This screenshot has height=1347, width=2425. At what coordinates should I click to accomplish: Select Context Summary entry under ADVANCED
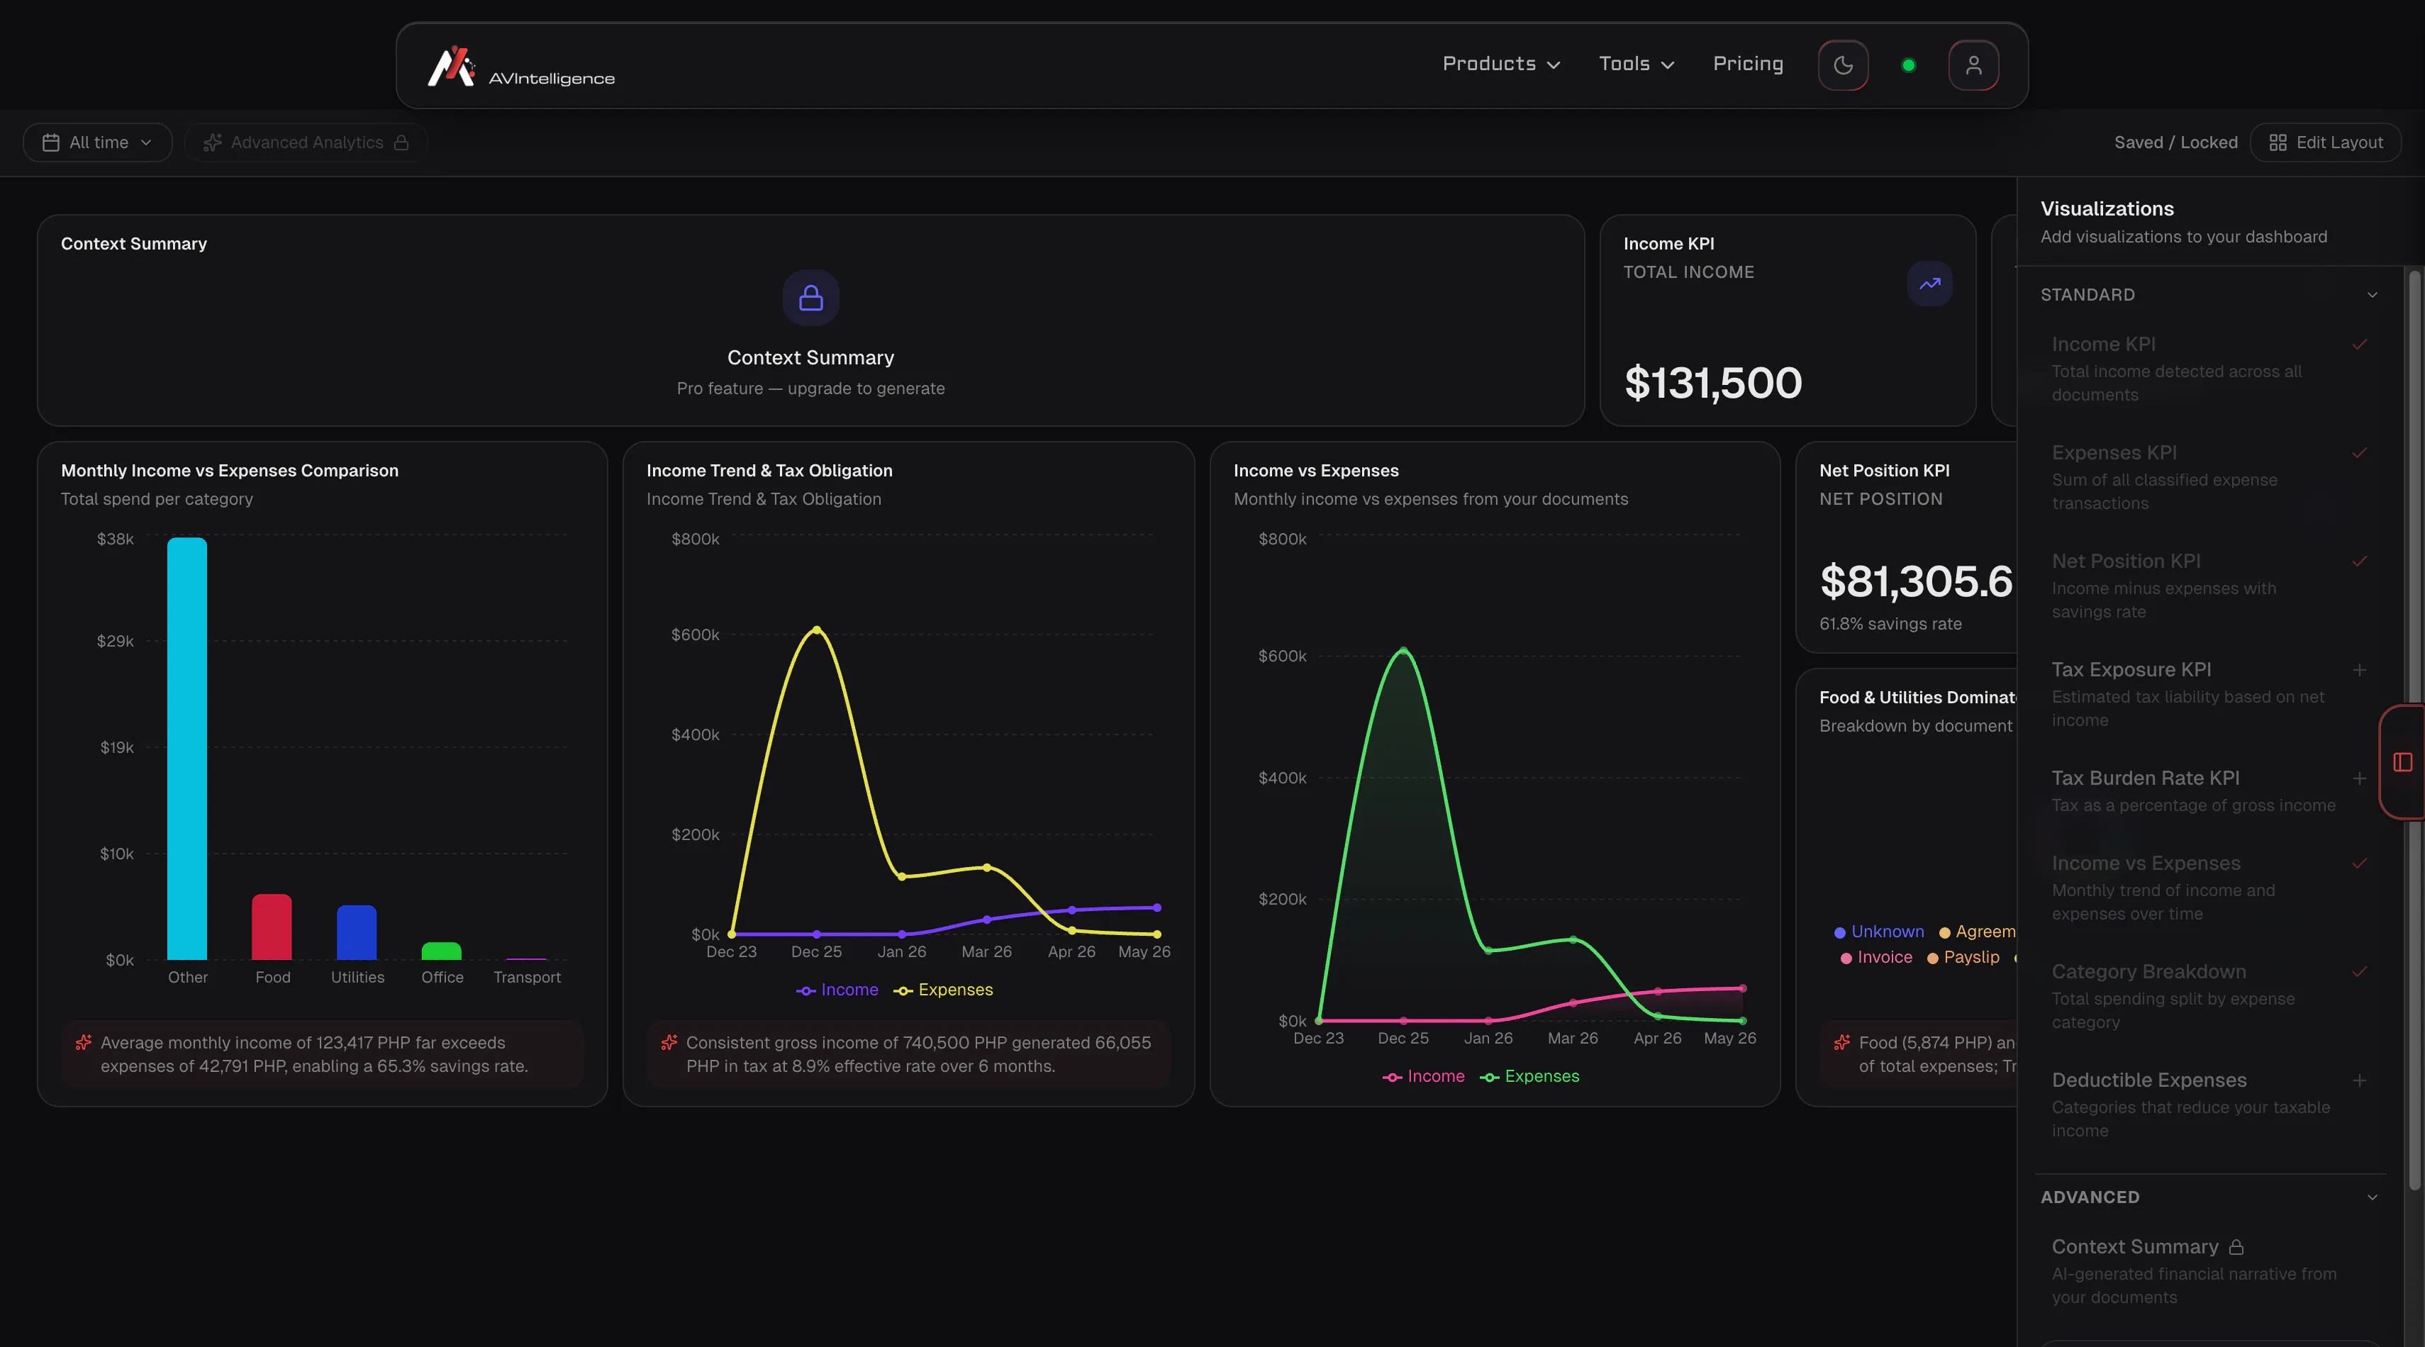click(2209, 1270)
